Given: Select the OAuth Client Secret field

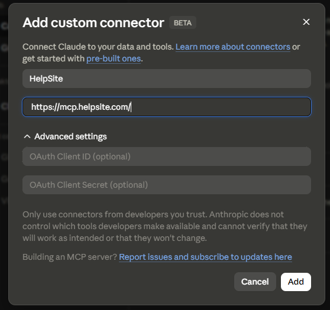Looking at the screenshot, I should tap(167, 185).
